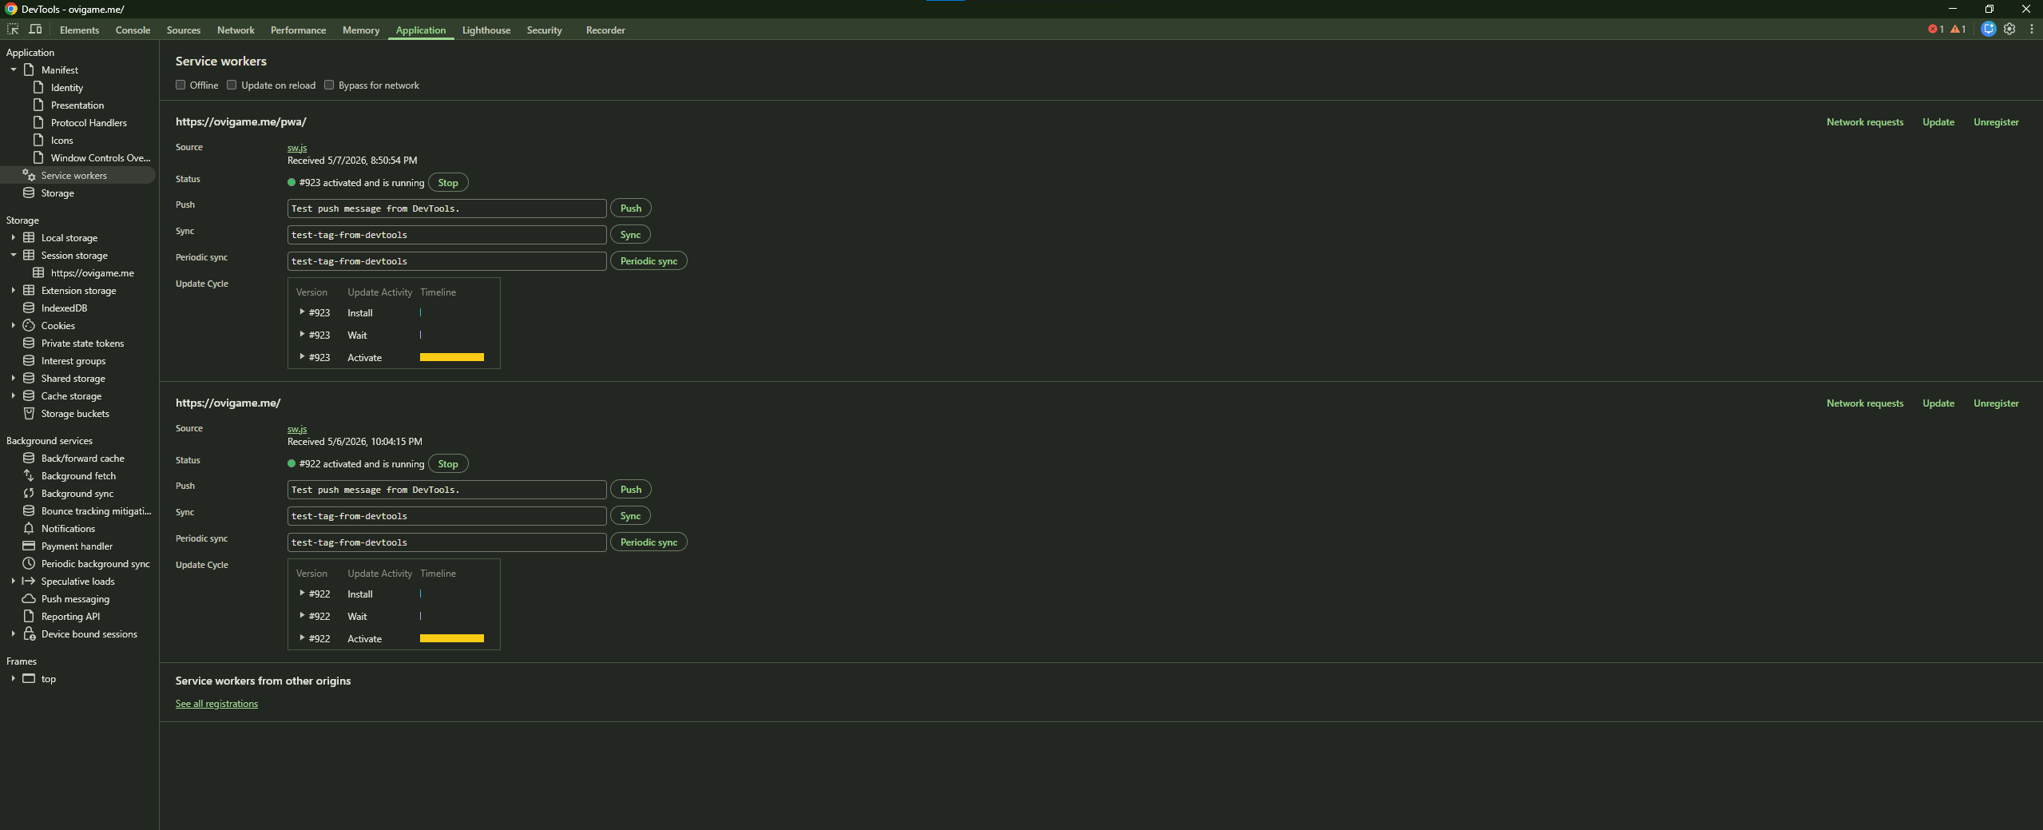
Task: Enable Bypass for network checkbox
Action: tap(329, 85)
